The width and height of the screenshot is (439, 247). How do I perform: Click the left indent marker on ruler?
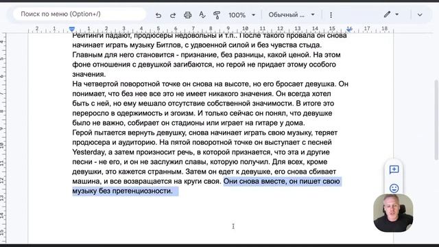[x=72, y=29]
